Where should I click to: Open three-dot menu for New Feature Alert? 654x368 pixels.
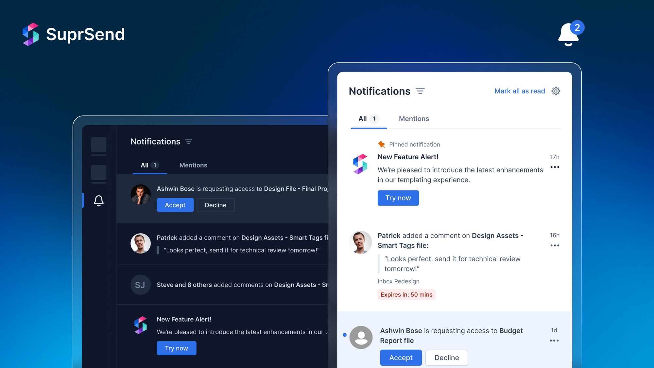pyautogui.click(x=555, y=167)
